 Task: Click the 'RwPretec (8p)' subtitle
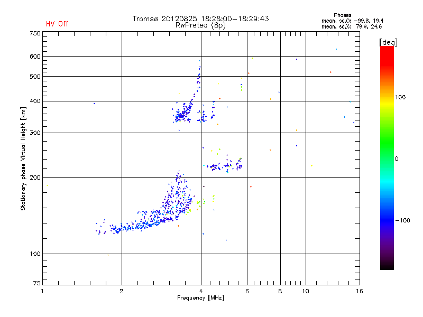200,25
